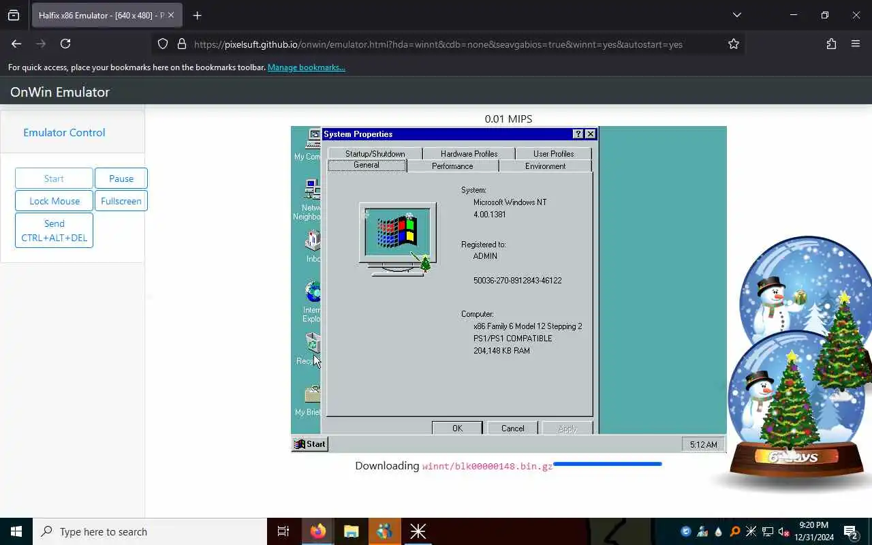Open the My Computer desktop icon

311,144
